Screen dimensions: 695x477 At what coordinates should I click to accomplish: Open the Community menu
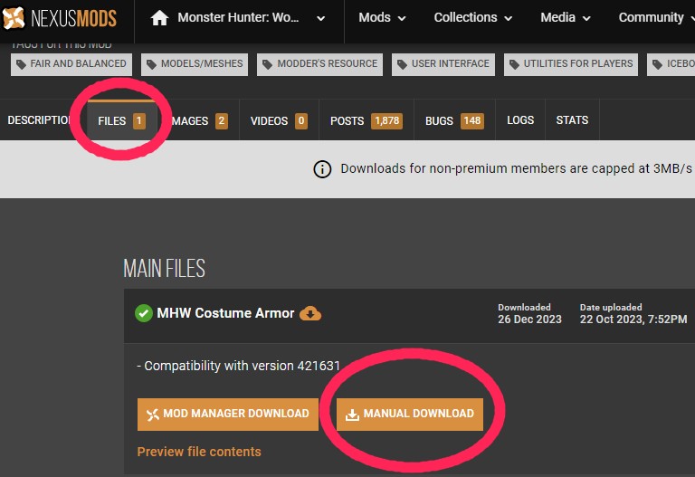pos(656,18)
